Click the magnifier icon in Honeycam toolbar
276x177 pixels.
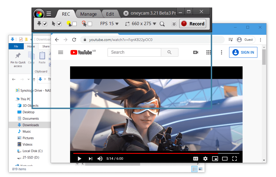162,24
